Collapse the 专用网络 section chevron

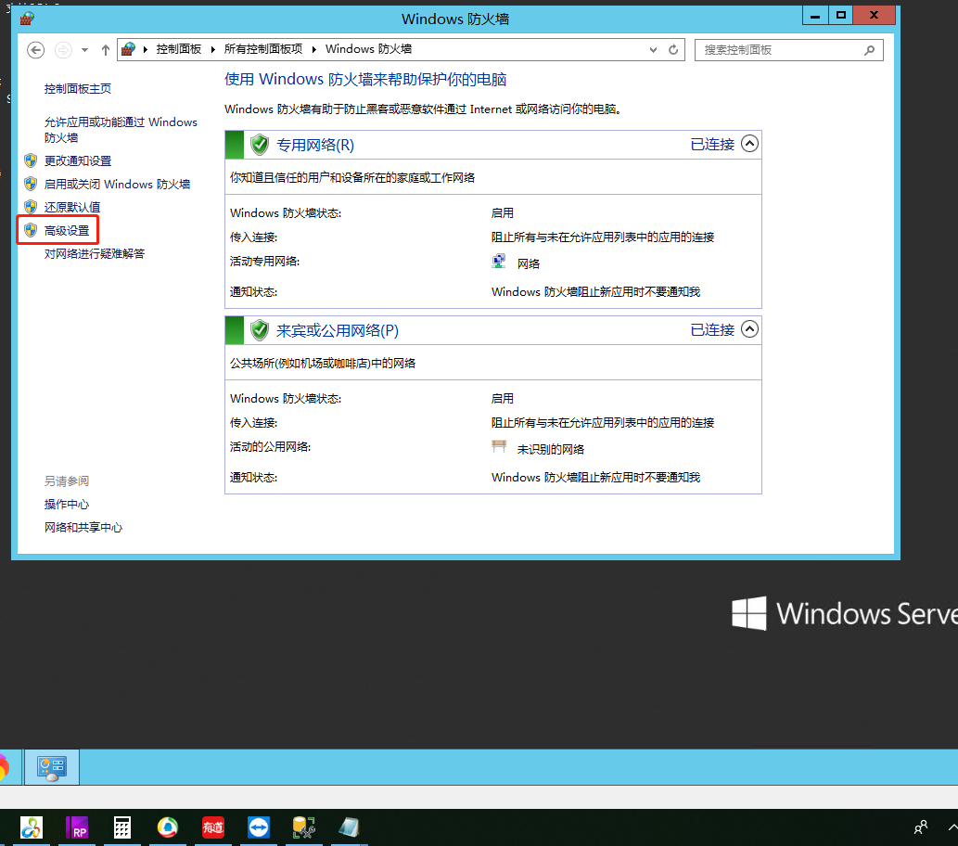[x=749, y=144]
